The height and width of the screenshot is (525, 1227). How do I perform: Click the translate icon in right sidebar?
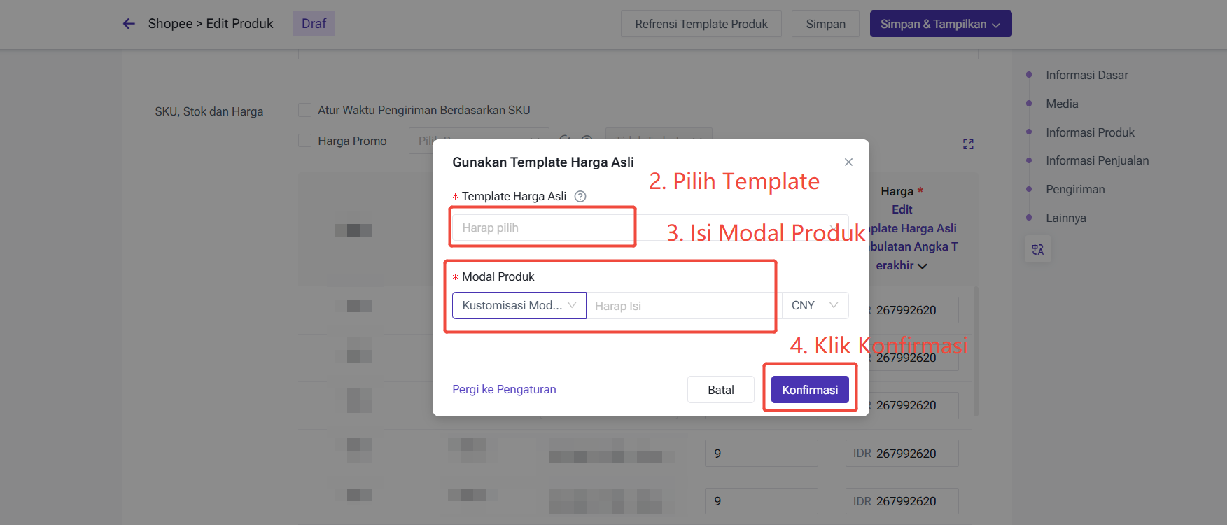[x=1037, y=250]
